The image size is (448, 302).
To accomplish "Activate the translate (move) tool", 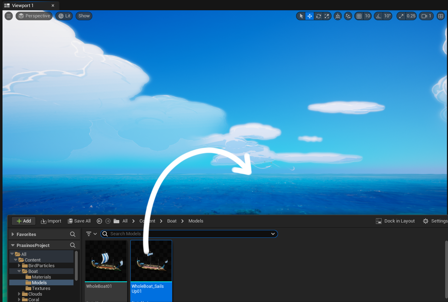I will tap(310, 16).
